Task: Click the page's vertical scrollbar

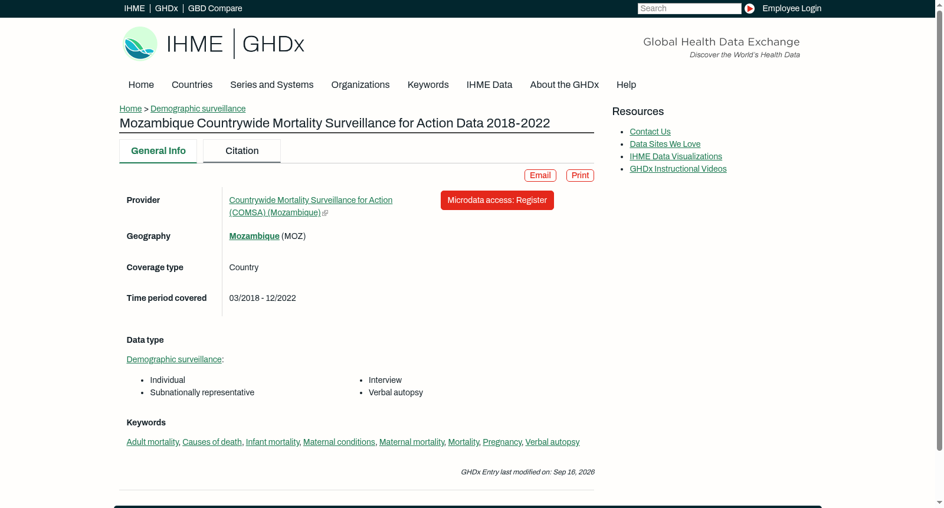Action: pos(939,230)
